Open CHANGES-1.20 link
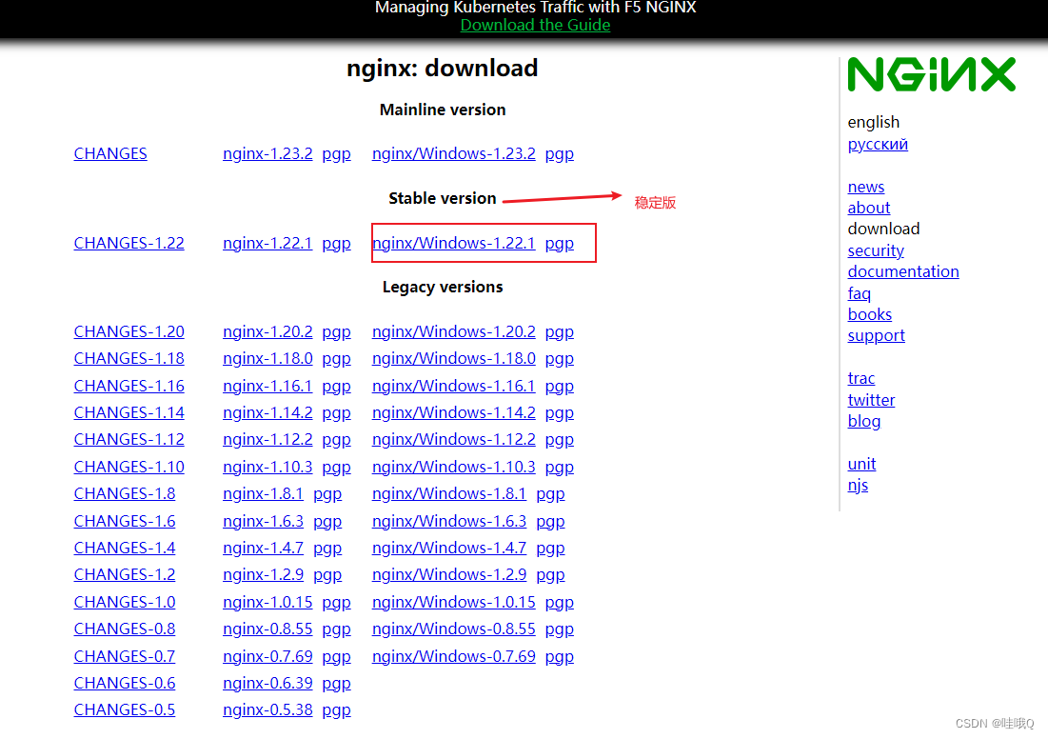 click(129, 331)
